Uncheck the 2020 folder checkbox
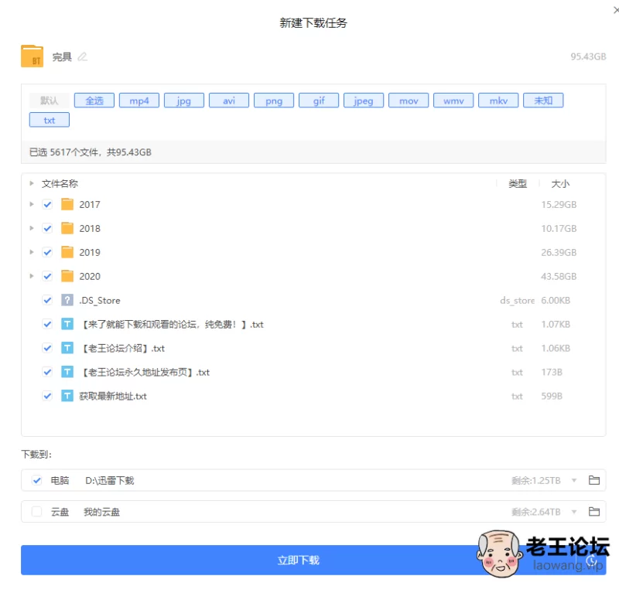Image resolution: width=619 pixels, height=593 pixels. pyautogui.click(x=47, y=276)
